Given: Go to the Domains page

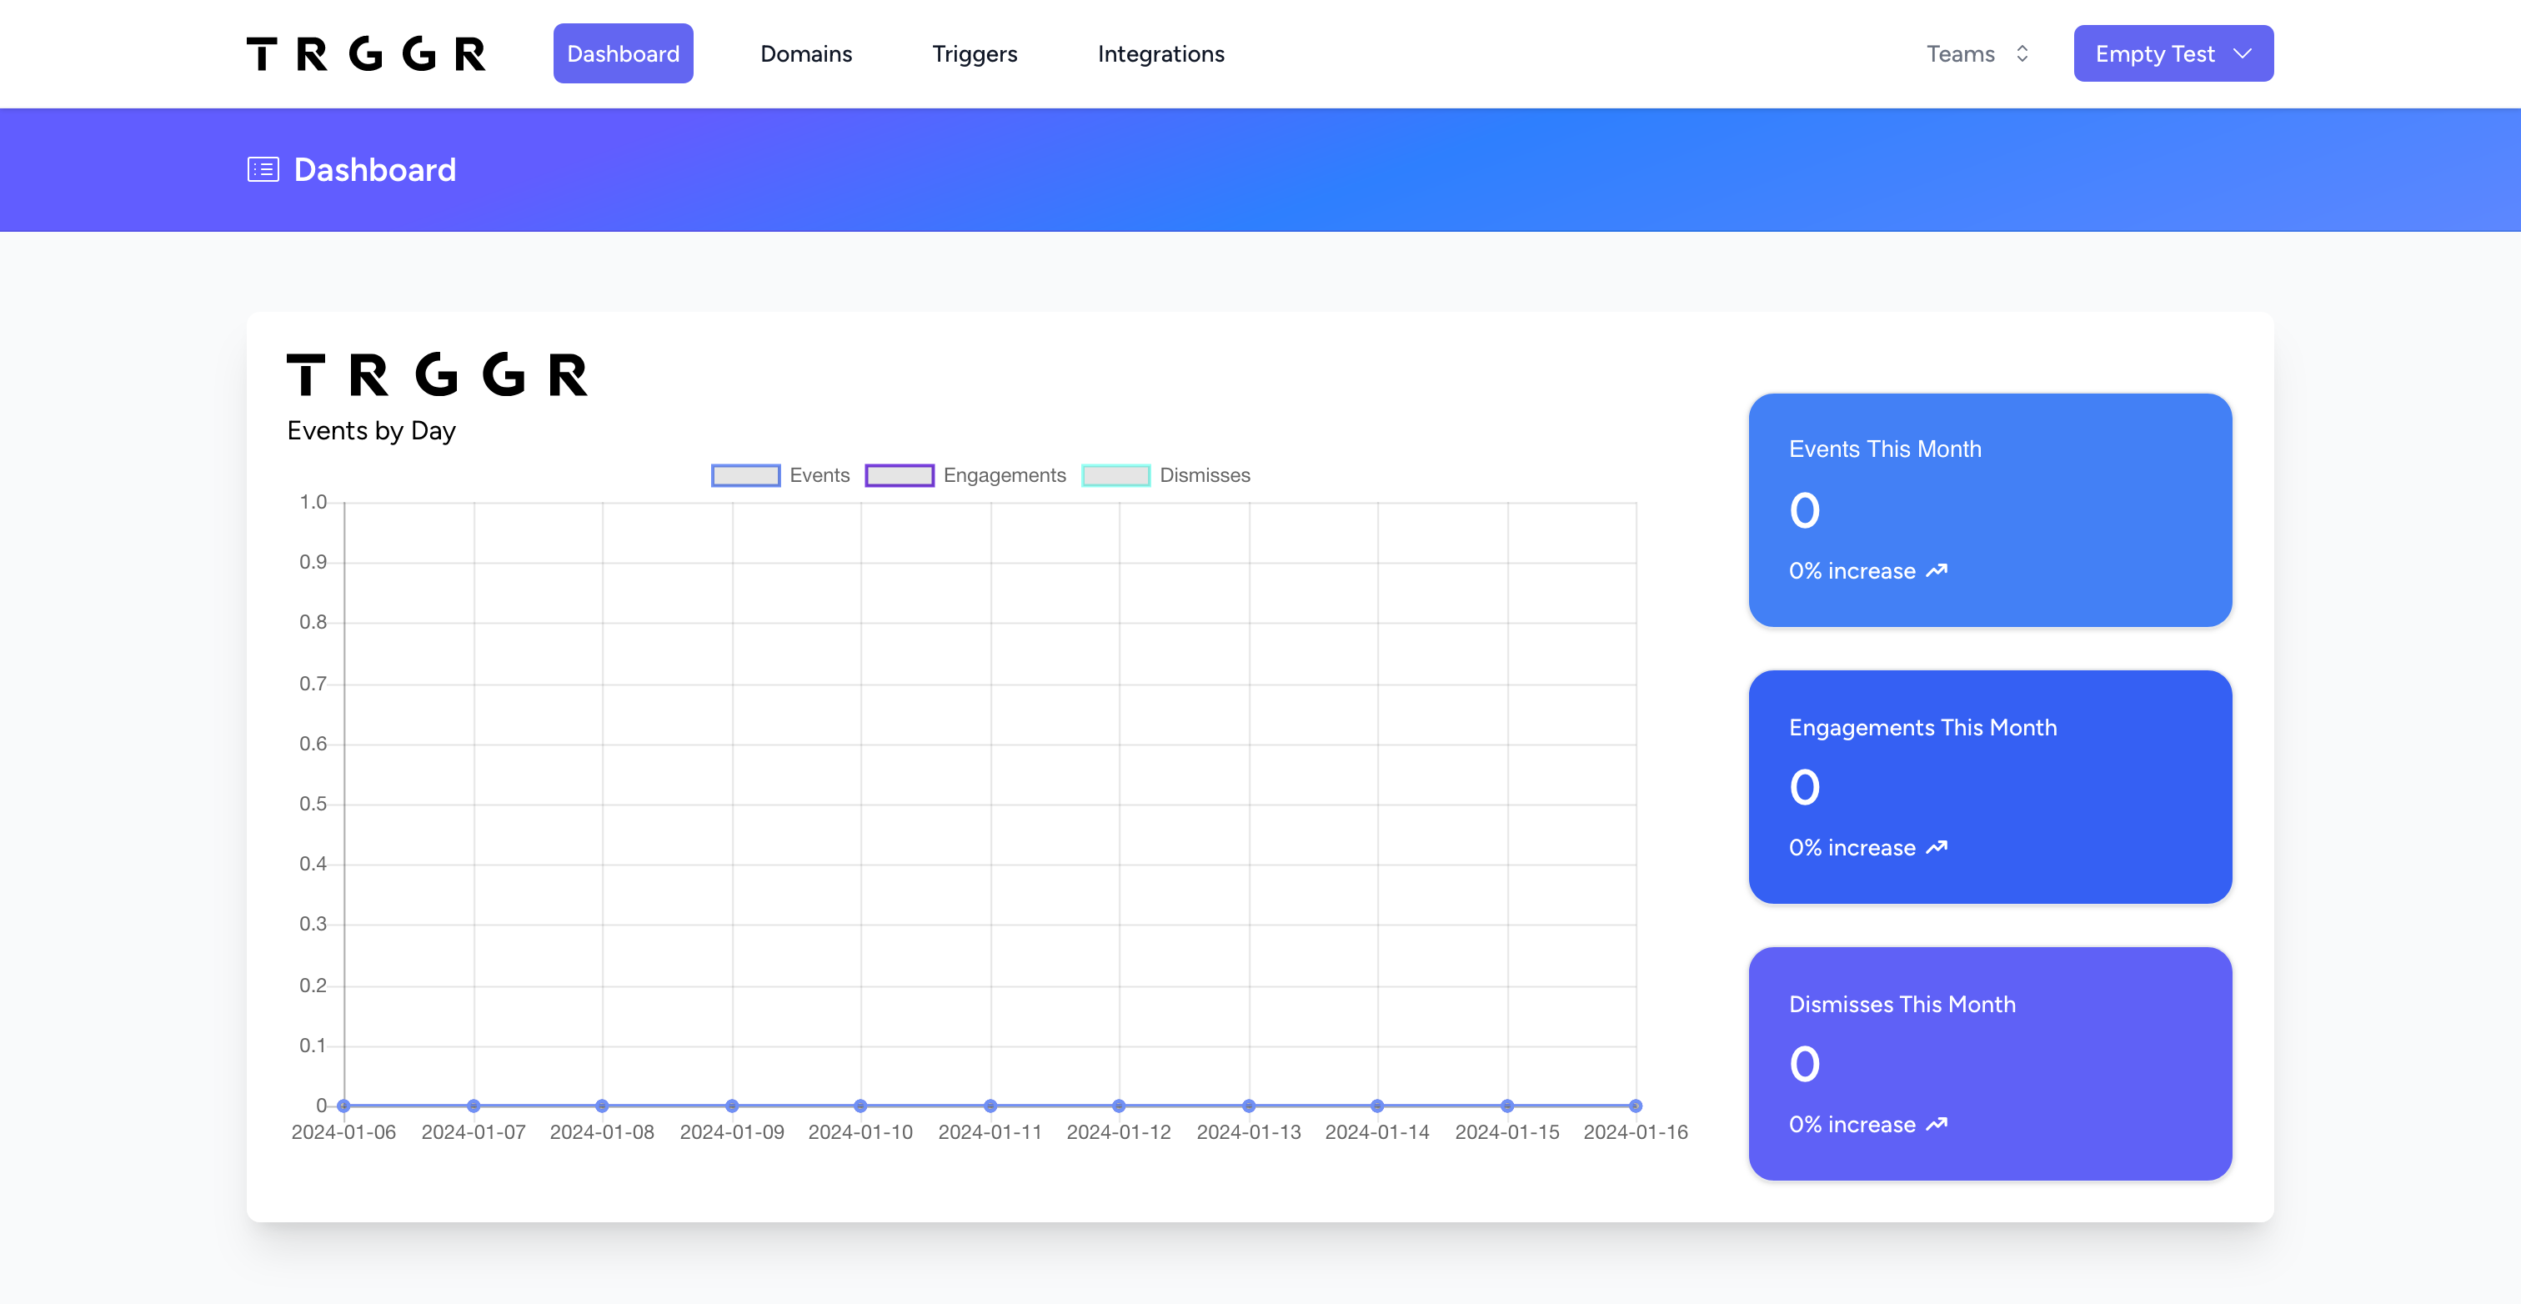Looking at the screenshot, I should 805,54.
